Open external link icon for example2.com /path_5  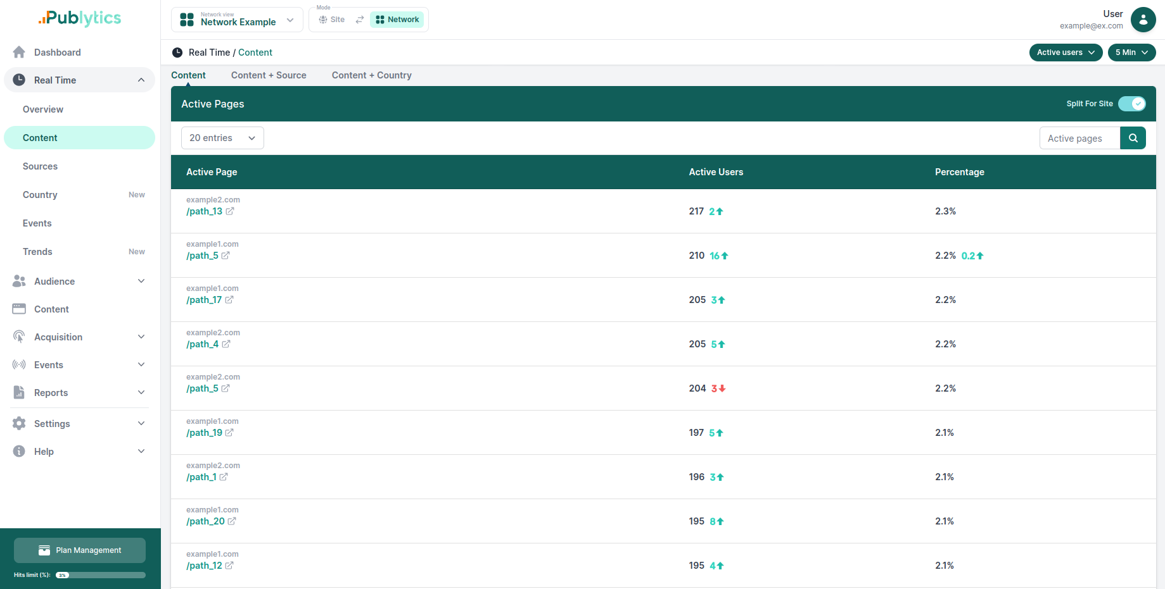226,388
